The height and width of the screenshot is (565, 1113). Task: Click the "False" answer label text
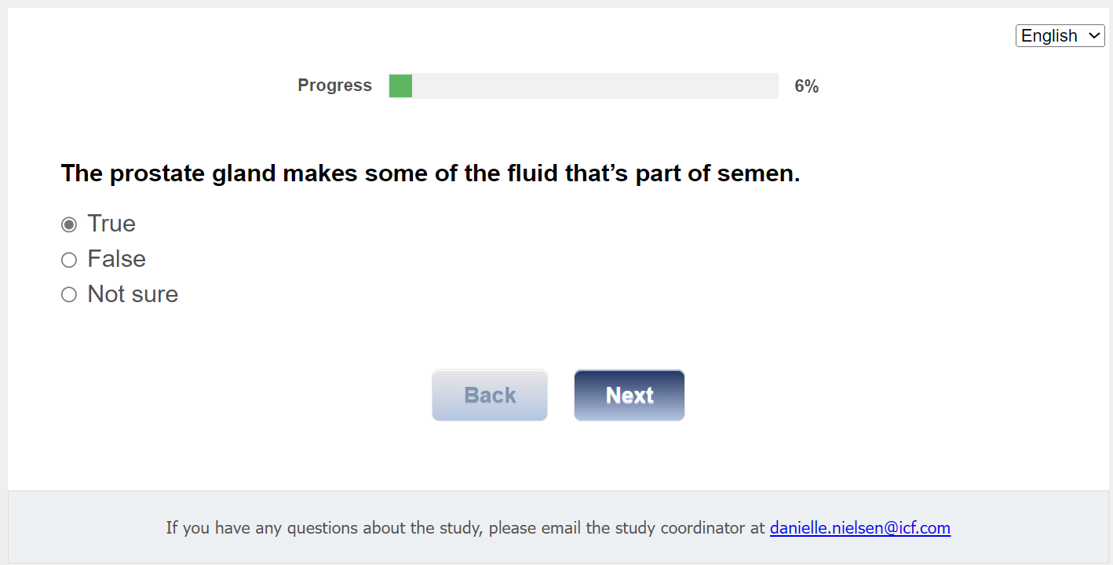pos(116,259)
